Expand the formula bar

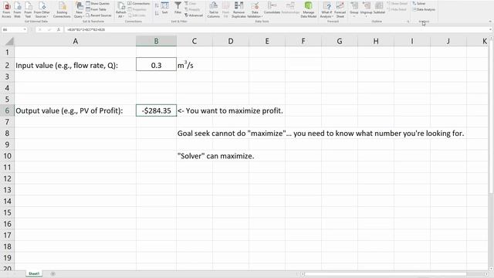tap(491, 29)
